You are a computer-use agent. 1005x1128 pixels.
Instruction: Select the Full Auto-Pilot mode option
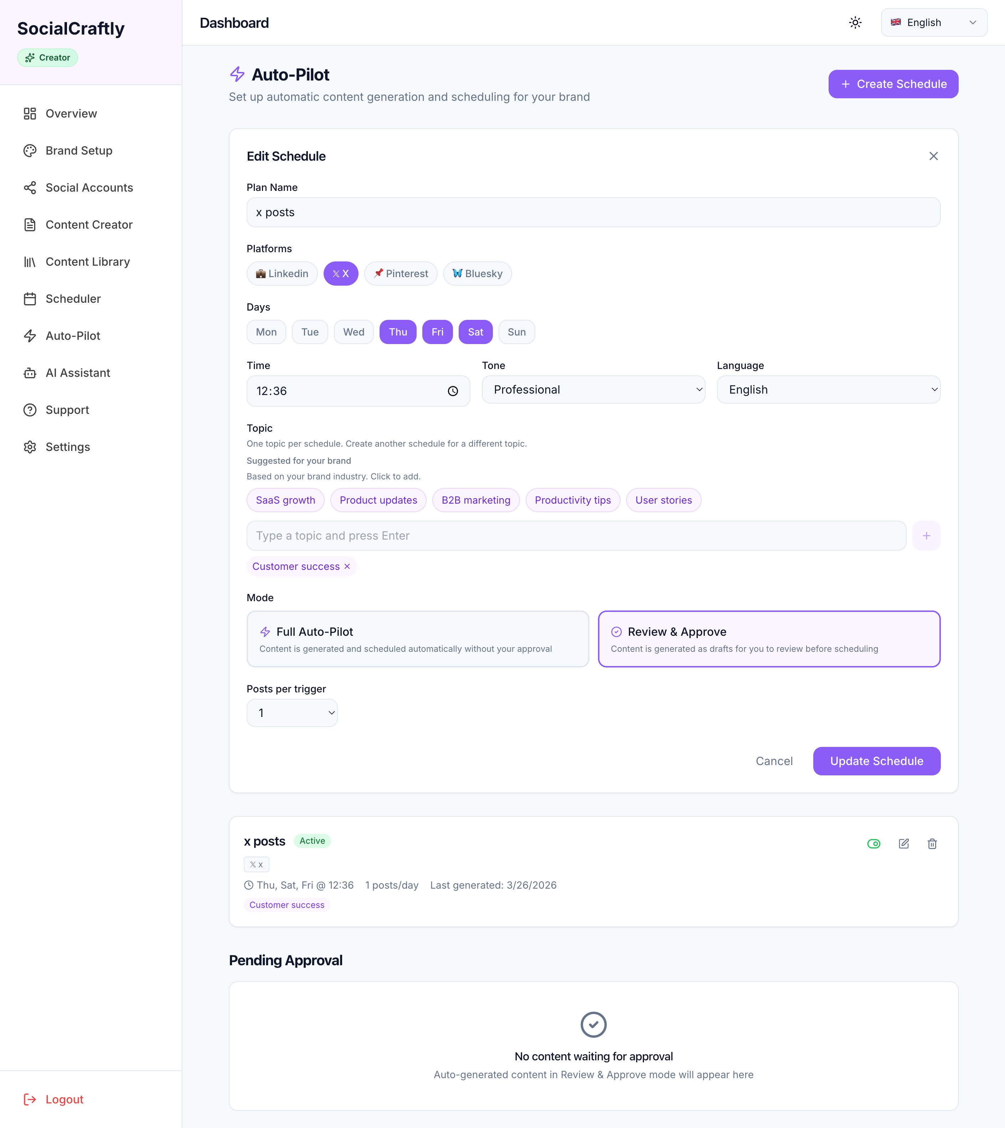click(417, 639)
